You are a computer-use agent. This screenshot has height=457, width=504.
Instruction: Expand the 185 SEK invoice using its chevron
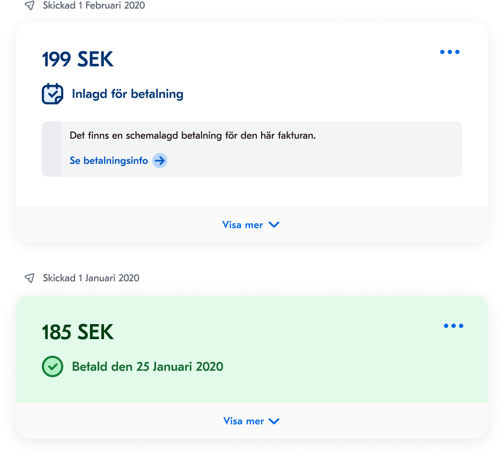pos(274,422)
